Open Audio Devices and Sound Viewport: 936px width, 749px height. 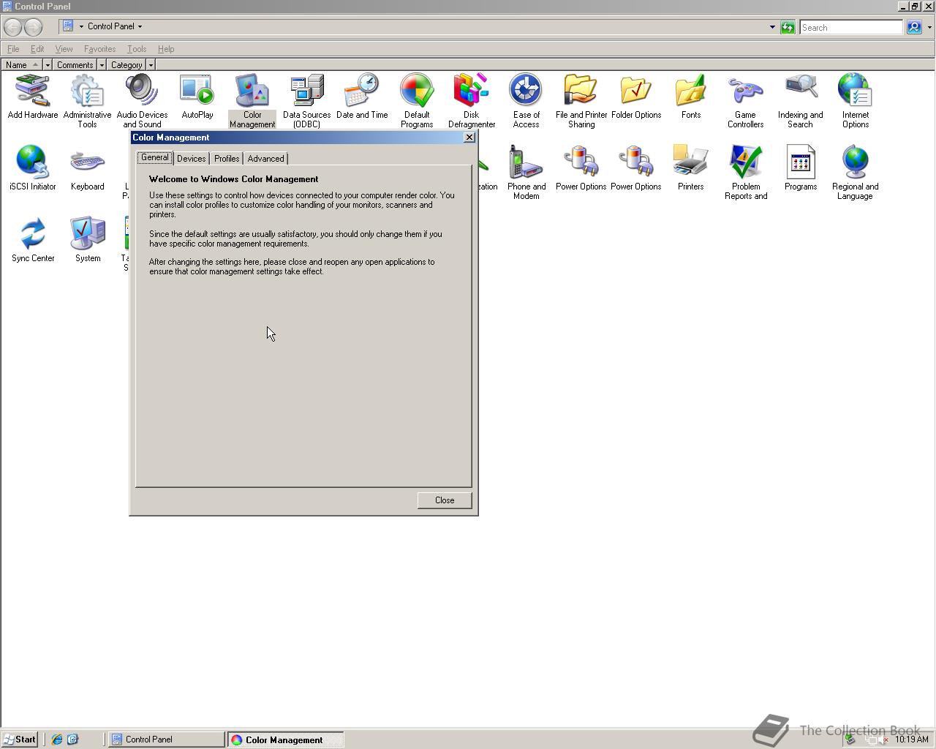click(142, 101)
